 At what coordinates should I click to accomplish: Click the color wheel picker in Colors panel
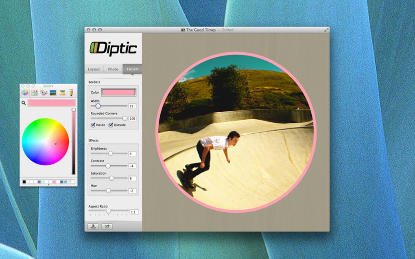tap(46, 142)
